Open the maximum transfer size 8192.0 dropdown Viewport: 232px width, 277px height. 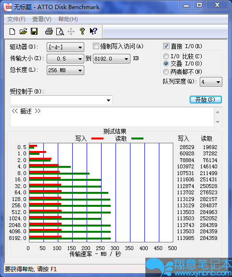(x=112, y=59)
